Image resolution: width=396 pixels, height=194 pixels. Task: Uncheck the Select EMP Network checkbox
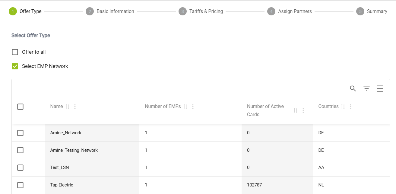pyautogui.click(x=15, y=66)
